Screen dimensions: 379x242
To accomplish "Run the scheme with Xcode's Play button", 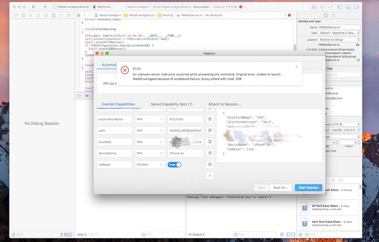I will pos(34,7).
